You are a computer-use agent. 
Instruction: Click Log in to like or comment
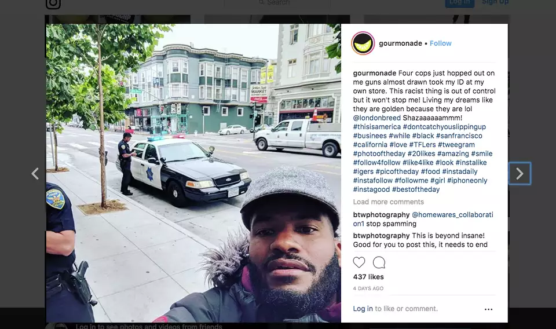pos(363,309)
